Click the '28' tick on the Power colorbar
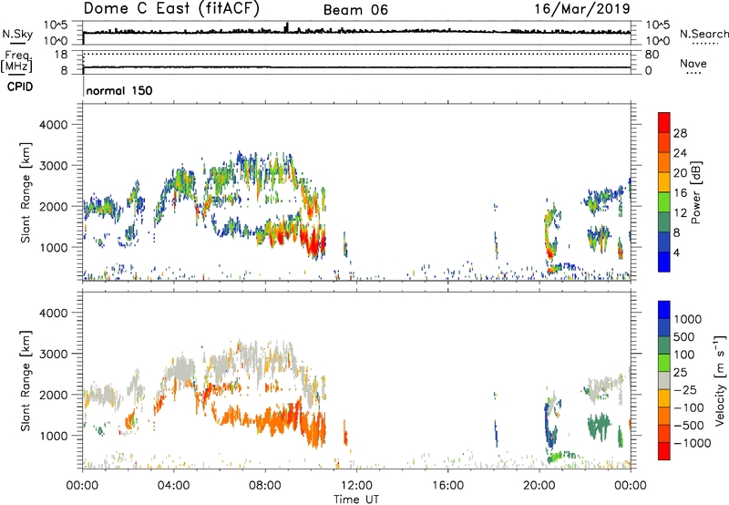The image size is (729, 505). point(680,133)
